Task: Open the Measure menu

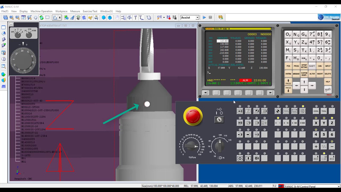Action: [75, 11]
